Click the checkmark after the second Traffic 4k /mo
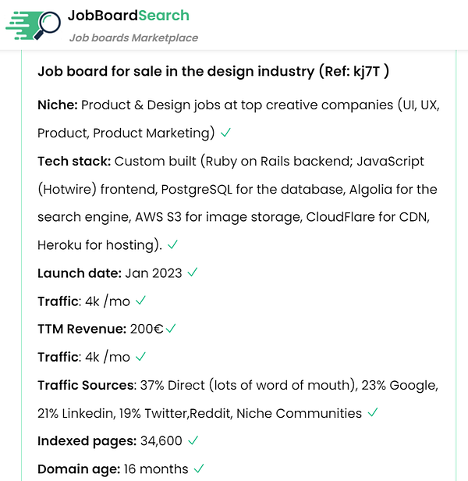Screen dimensions: 468x481 coord(140,356)
